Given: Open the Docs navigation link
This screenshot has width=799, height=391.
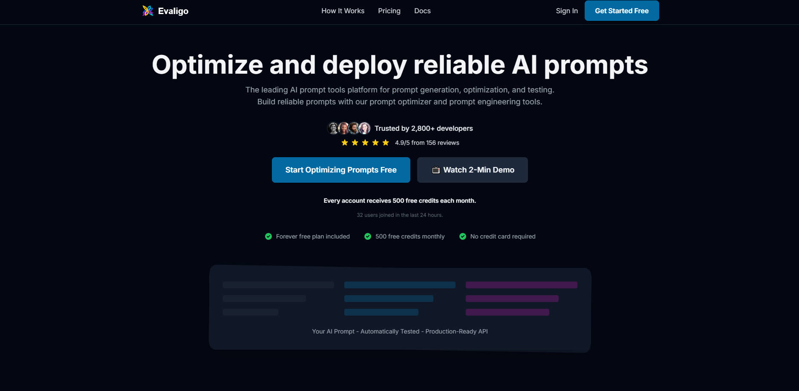Looking at the screenshot, I should pos(422,11).
